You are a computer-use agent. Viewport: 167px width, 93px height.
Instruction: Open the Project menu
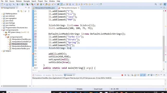coord(40,1)
